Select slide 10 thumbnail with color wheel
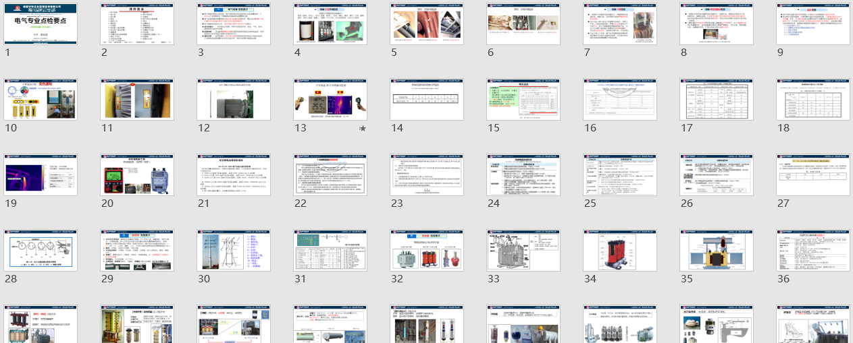 [41, 100]
